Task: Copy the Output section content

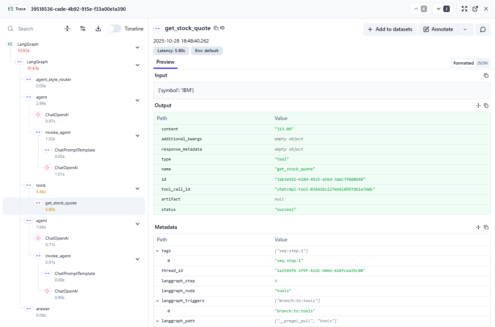Action: tap(486, 105)
